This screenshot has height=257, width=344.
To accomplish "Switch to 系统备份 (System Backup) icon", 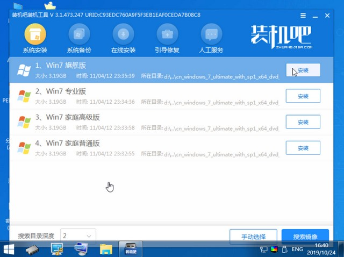I will coord(79,35).
